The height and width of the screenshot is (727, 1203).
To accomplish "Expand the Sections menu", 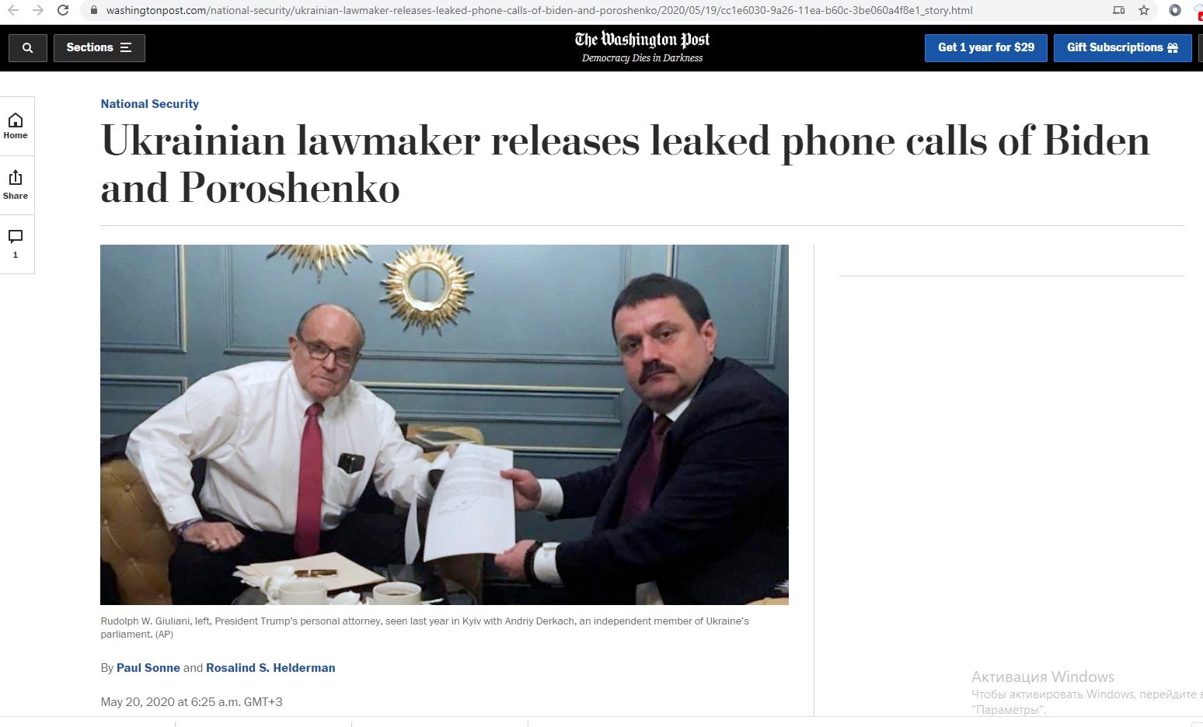I will pyautogui.click(x=99, y=48).
